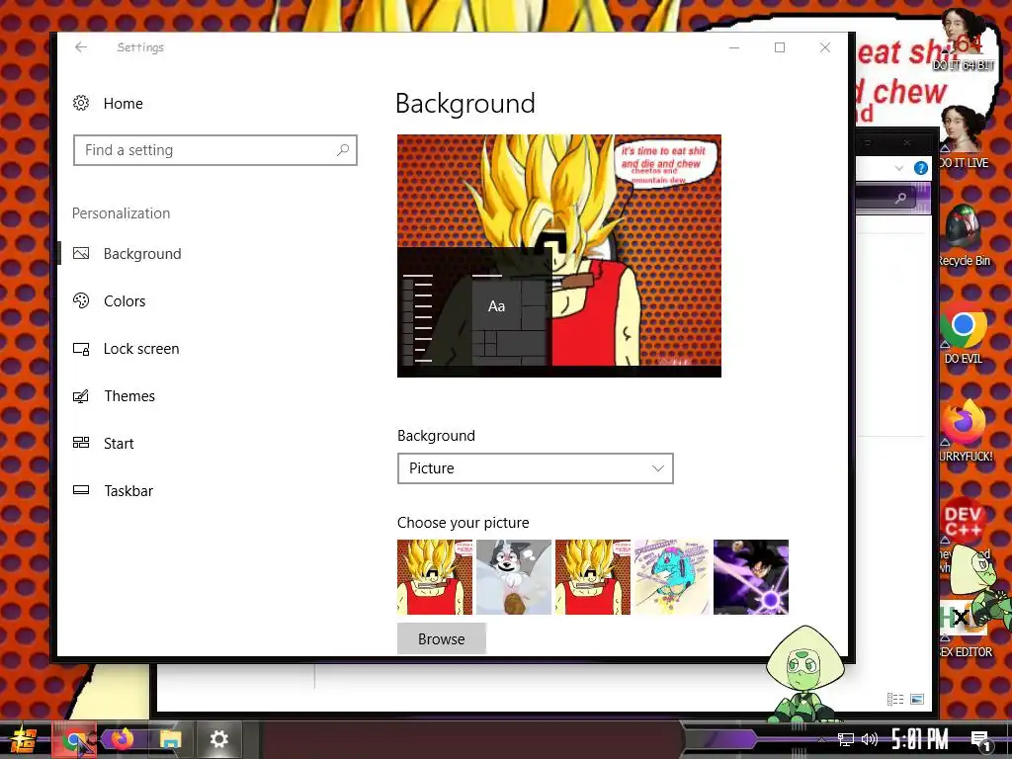Select the Dev C++ desktop shortcut
Screen dimensions: 1012x759
(964, 523)
